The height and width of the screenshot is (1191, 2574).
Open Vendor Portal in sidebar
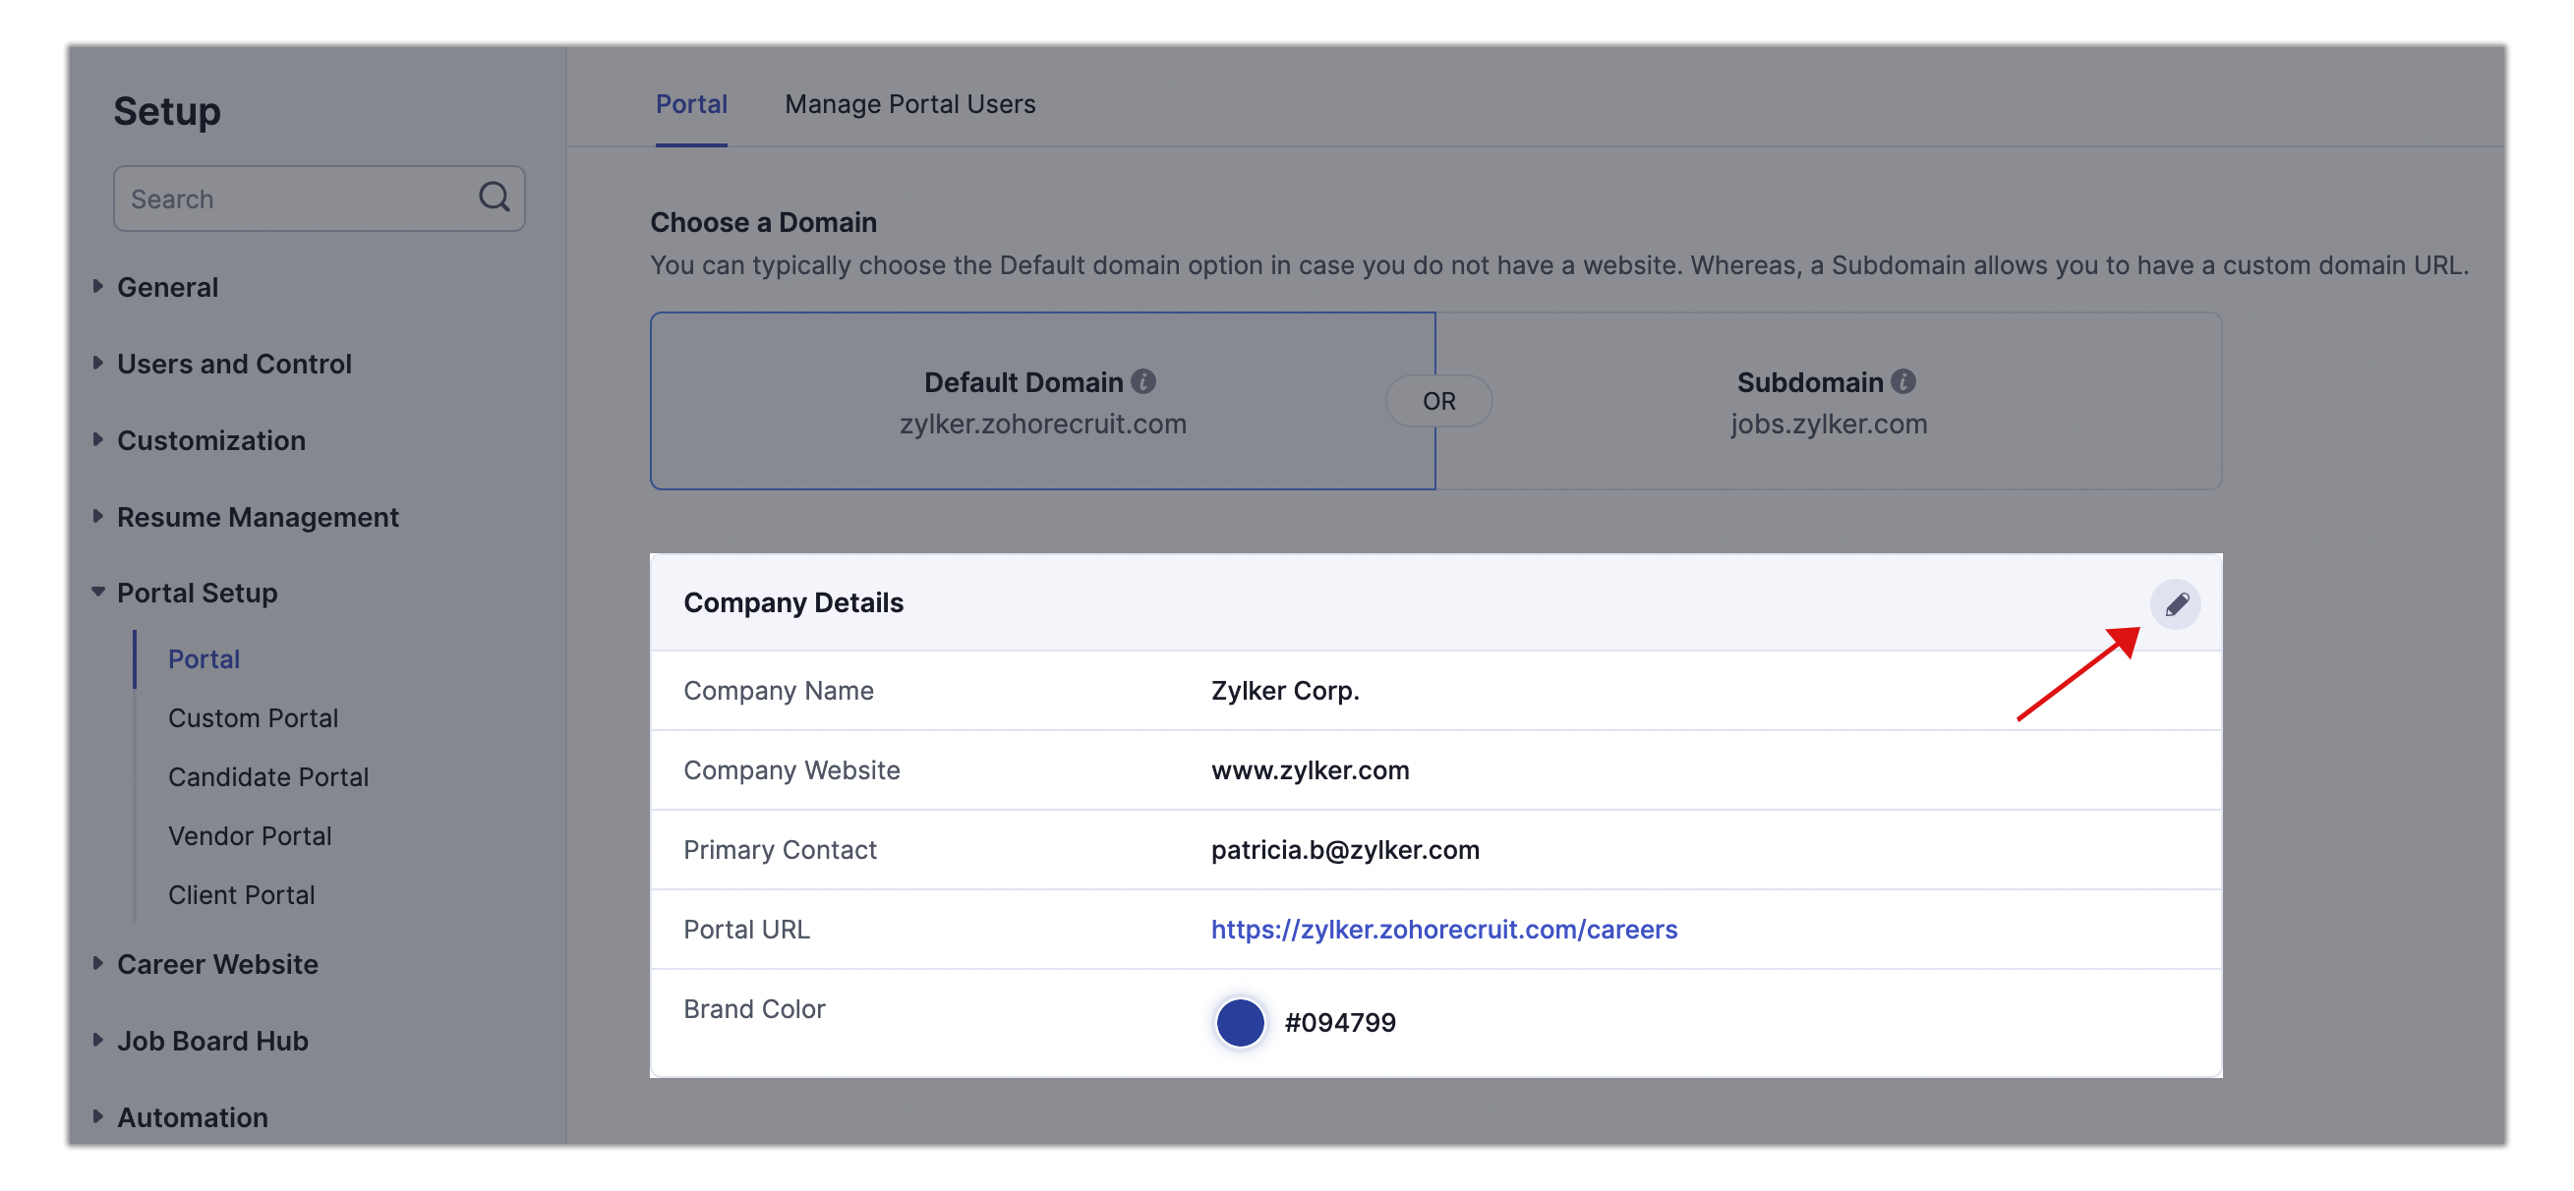pyautogui.click(x=250, y=835)
